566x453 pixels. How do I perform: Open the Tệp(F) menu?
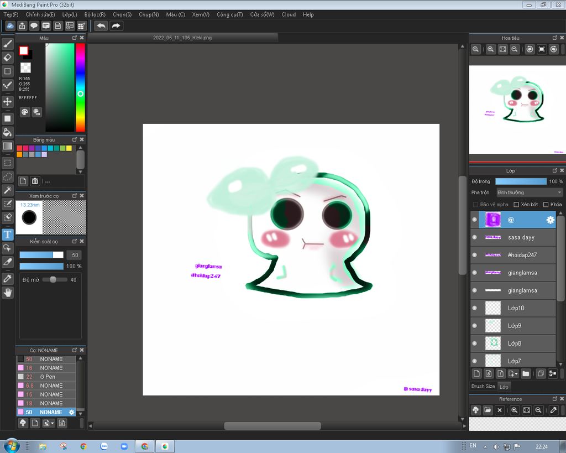coord(11,14)
